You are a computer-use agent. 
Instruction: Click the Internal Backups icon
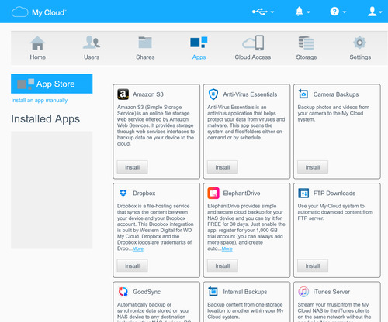point(213,291)
